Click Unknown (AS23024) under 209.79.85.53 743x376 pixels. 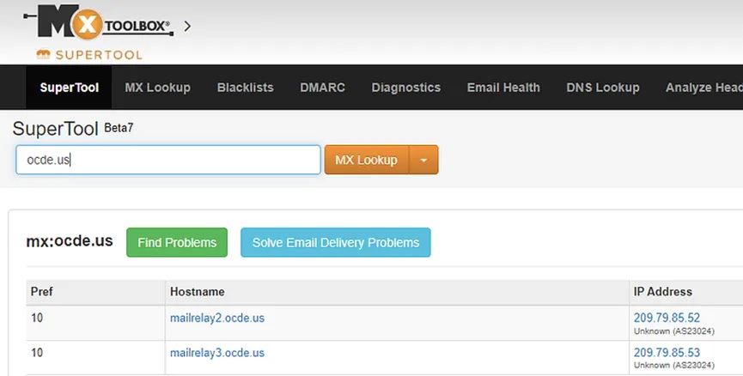point(674,366)
